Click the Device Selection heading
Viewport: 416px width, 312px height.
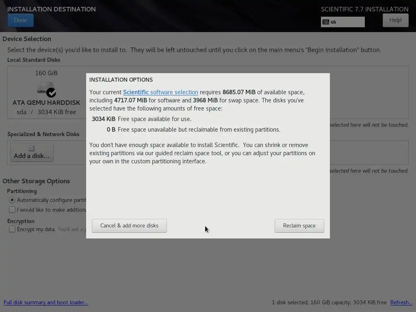click(27, 39)
